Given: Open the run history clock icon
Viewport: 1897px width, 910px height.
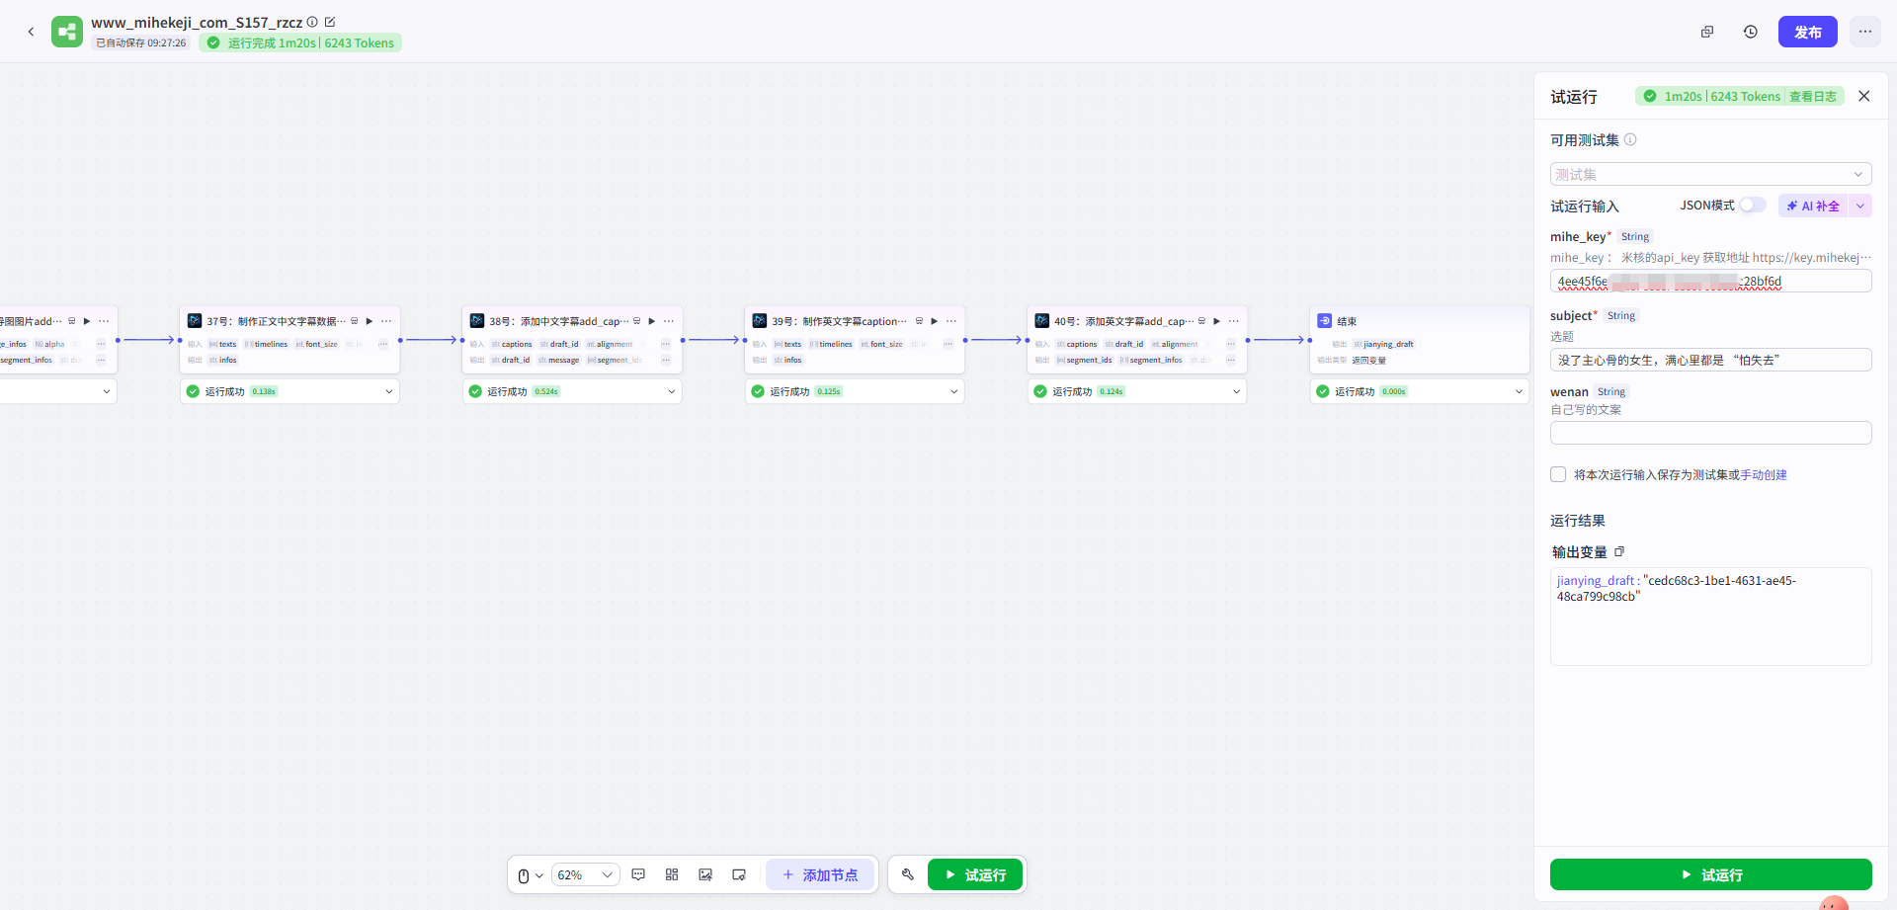Looking at the screenshot, I should coord(1750,32).
